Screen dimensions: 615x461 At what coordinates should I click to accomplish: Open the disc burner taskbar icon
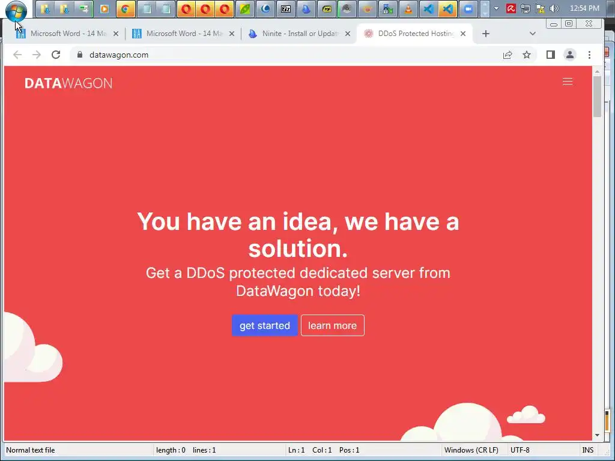tap(347, 9)
